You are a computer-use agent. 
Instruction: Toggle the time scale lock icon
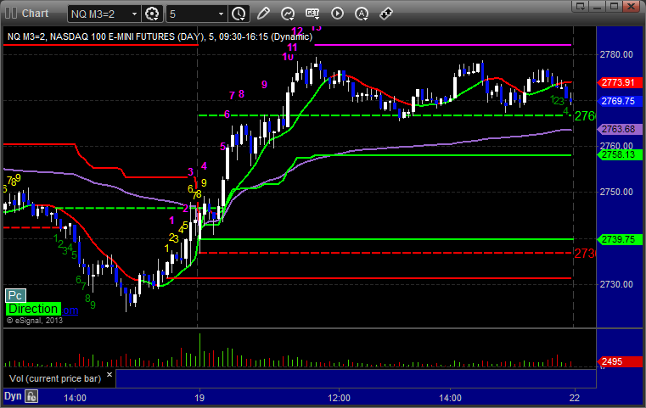[x=31, y=396]
